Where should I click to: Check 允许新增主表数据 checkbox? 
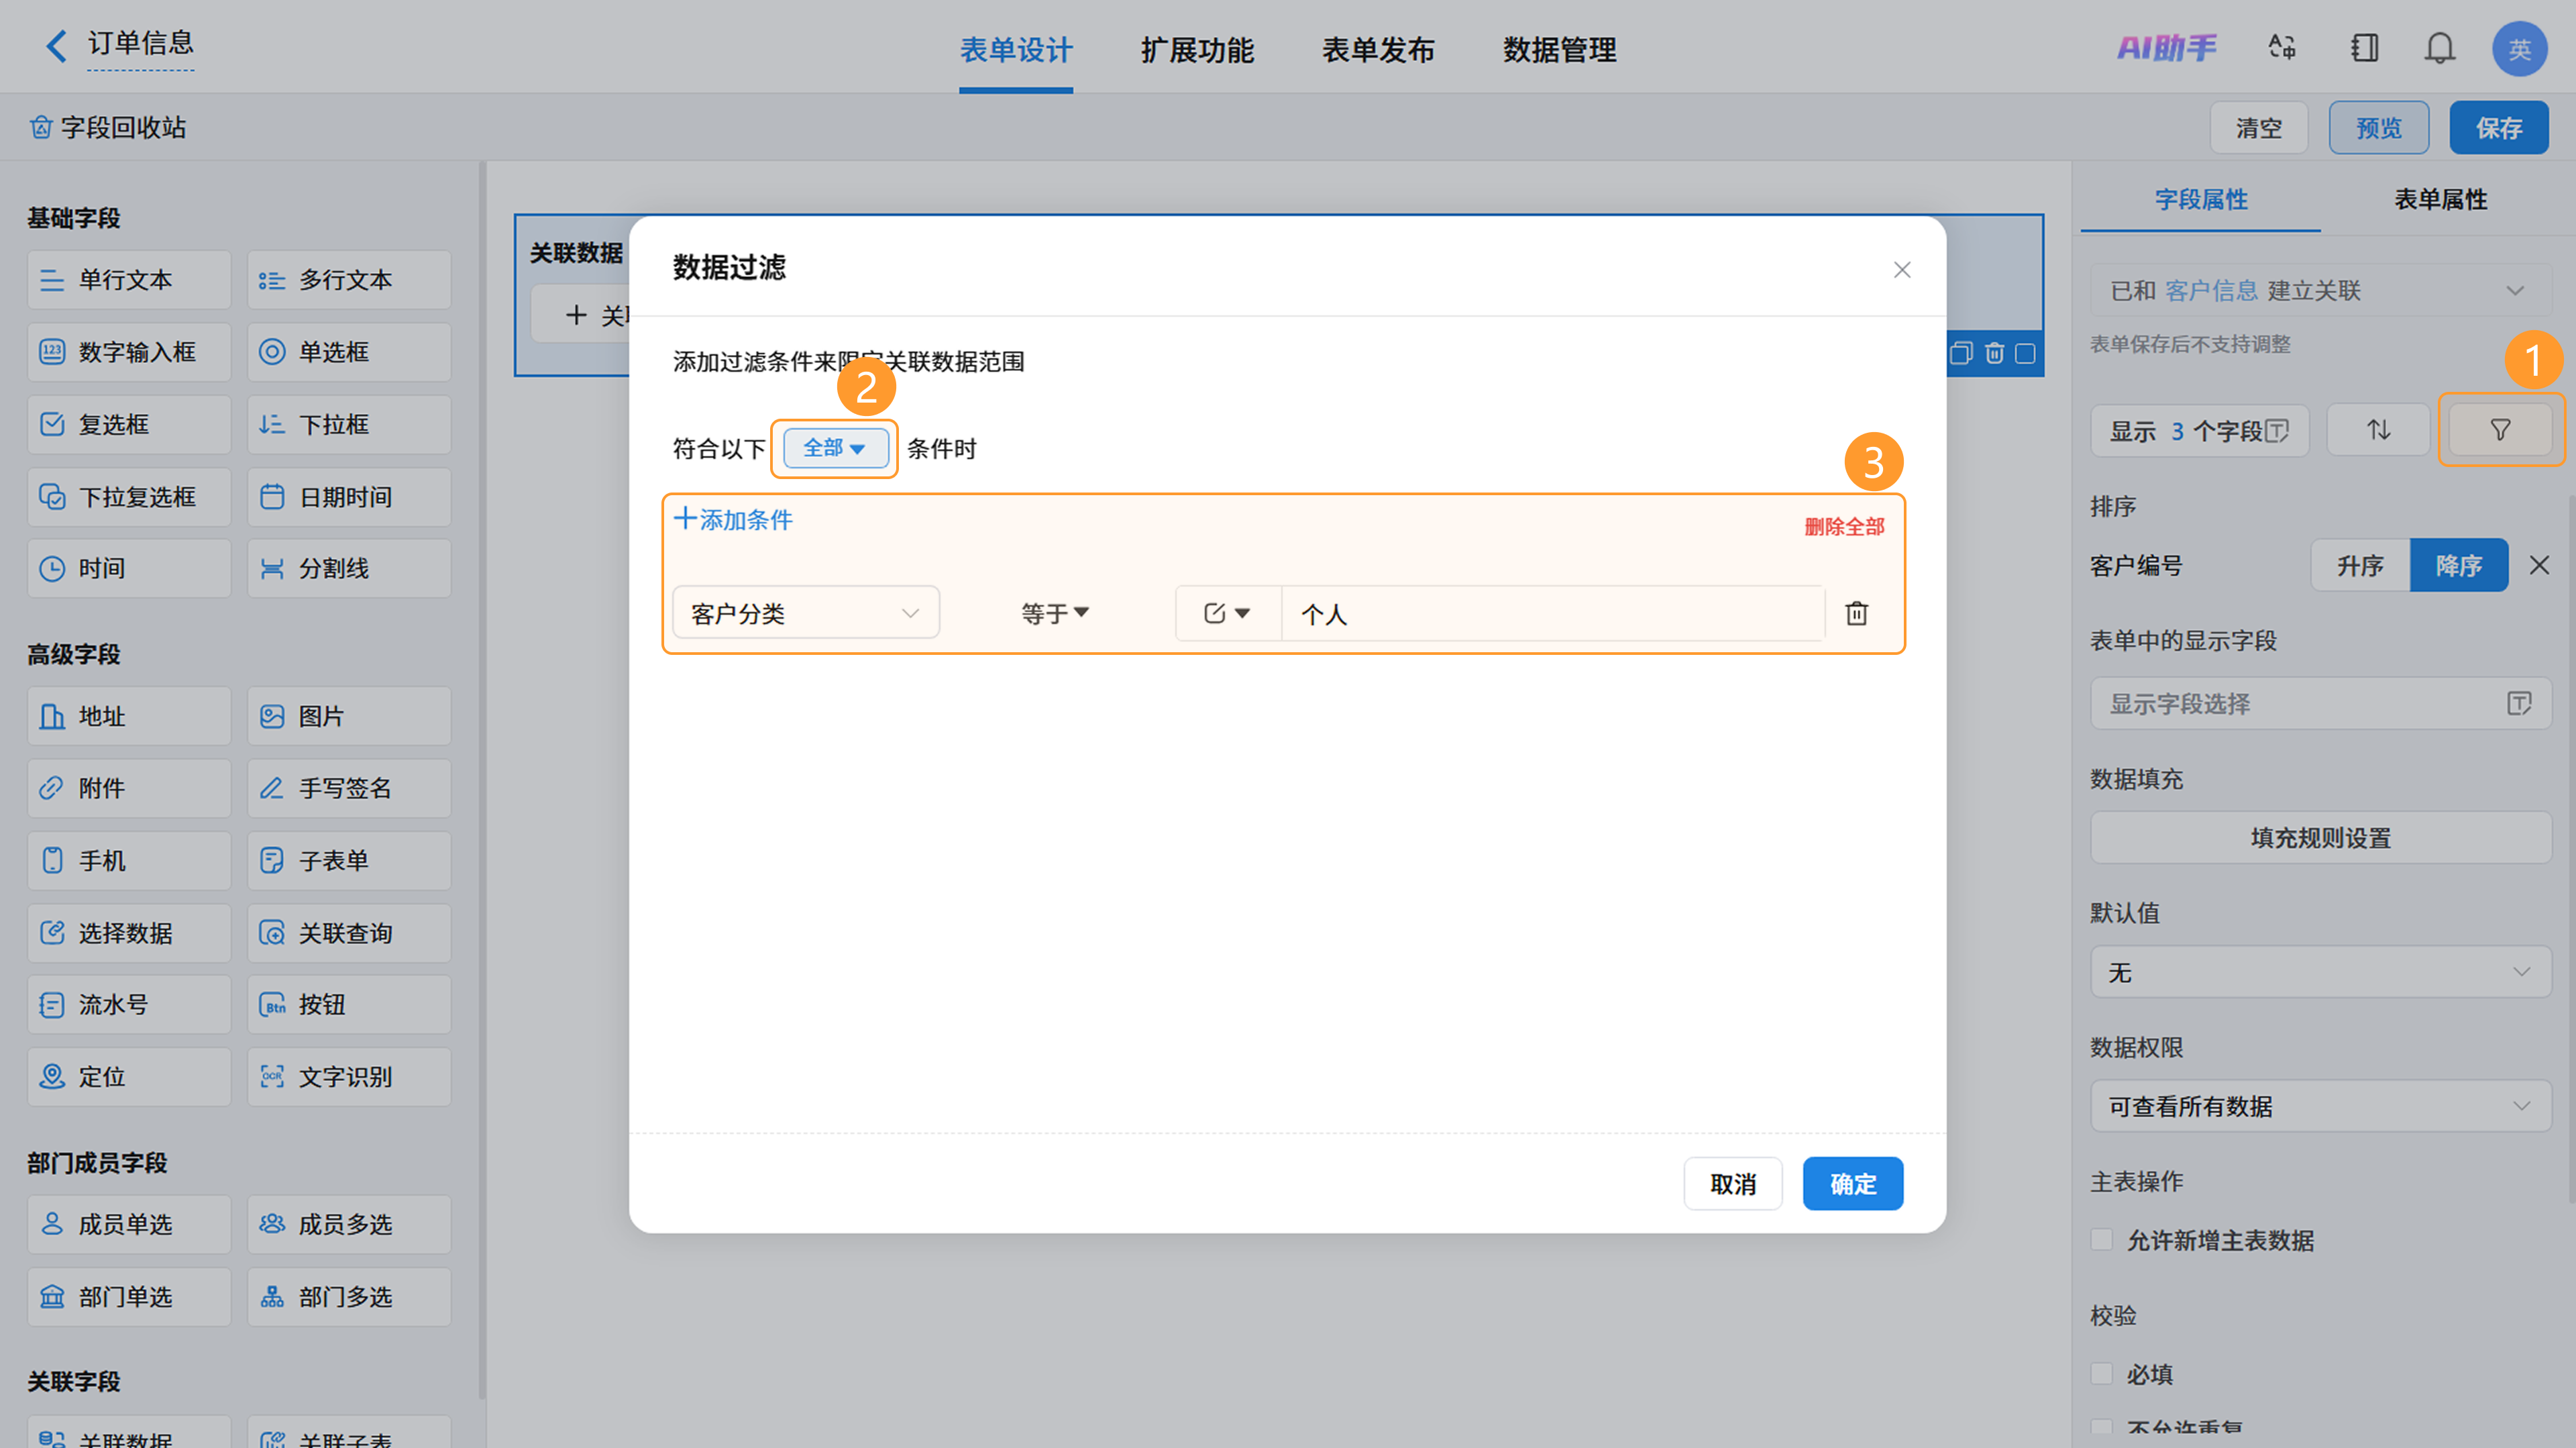click(x=2101, y=1240)
